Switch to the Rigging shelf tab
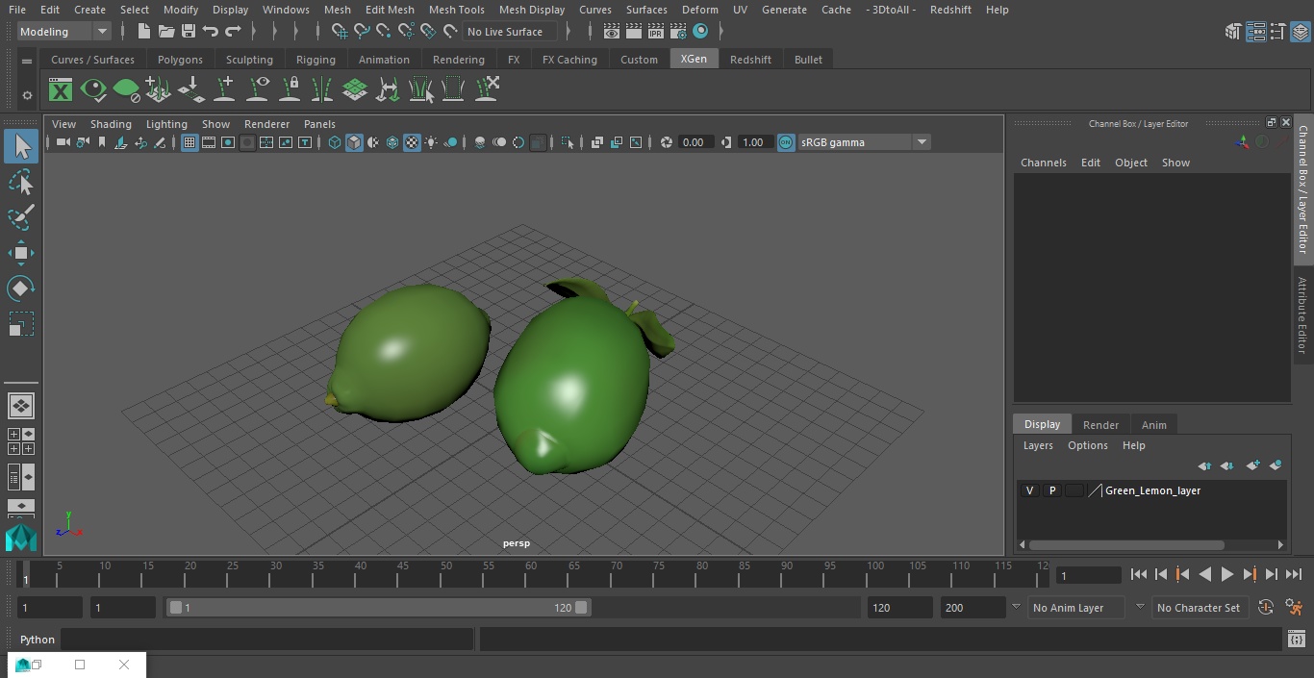1314x678 pixels. (316, 60)
